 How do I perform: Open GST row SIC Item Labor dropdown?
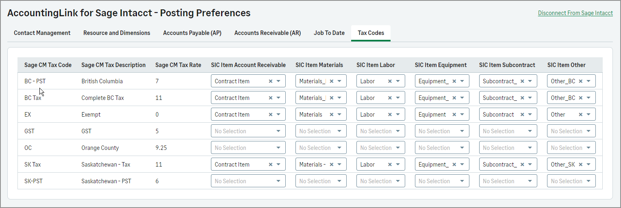tap(381, 131)
